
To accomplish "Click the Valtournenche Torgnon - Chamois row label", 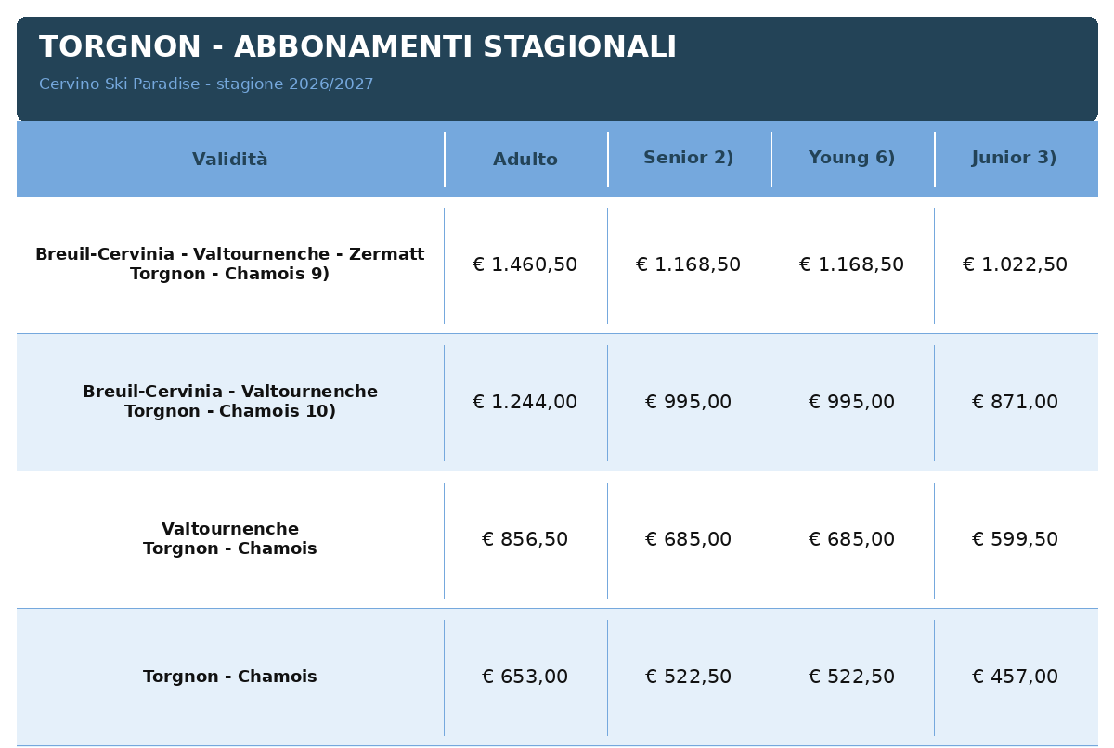I will click(x=230, y=539).
